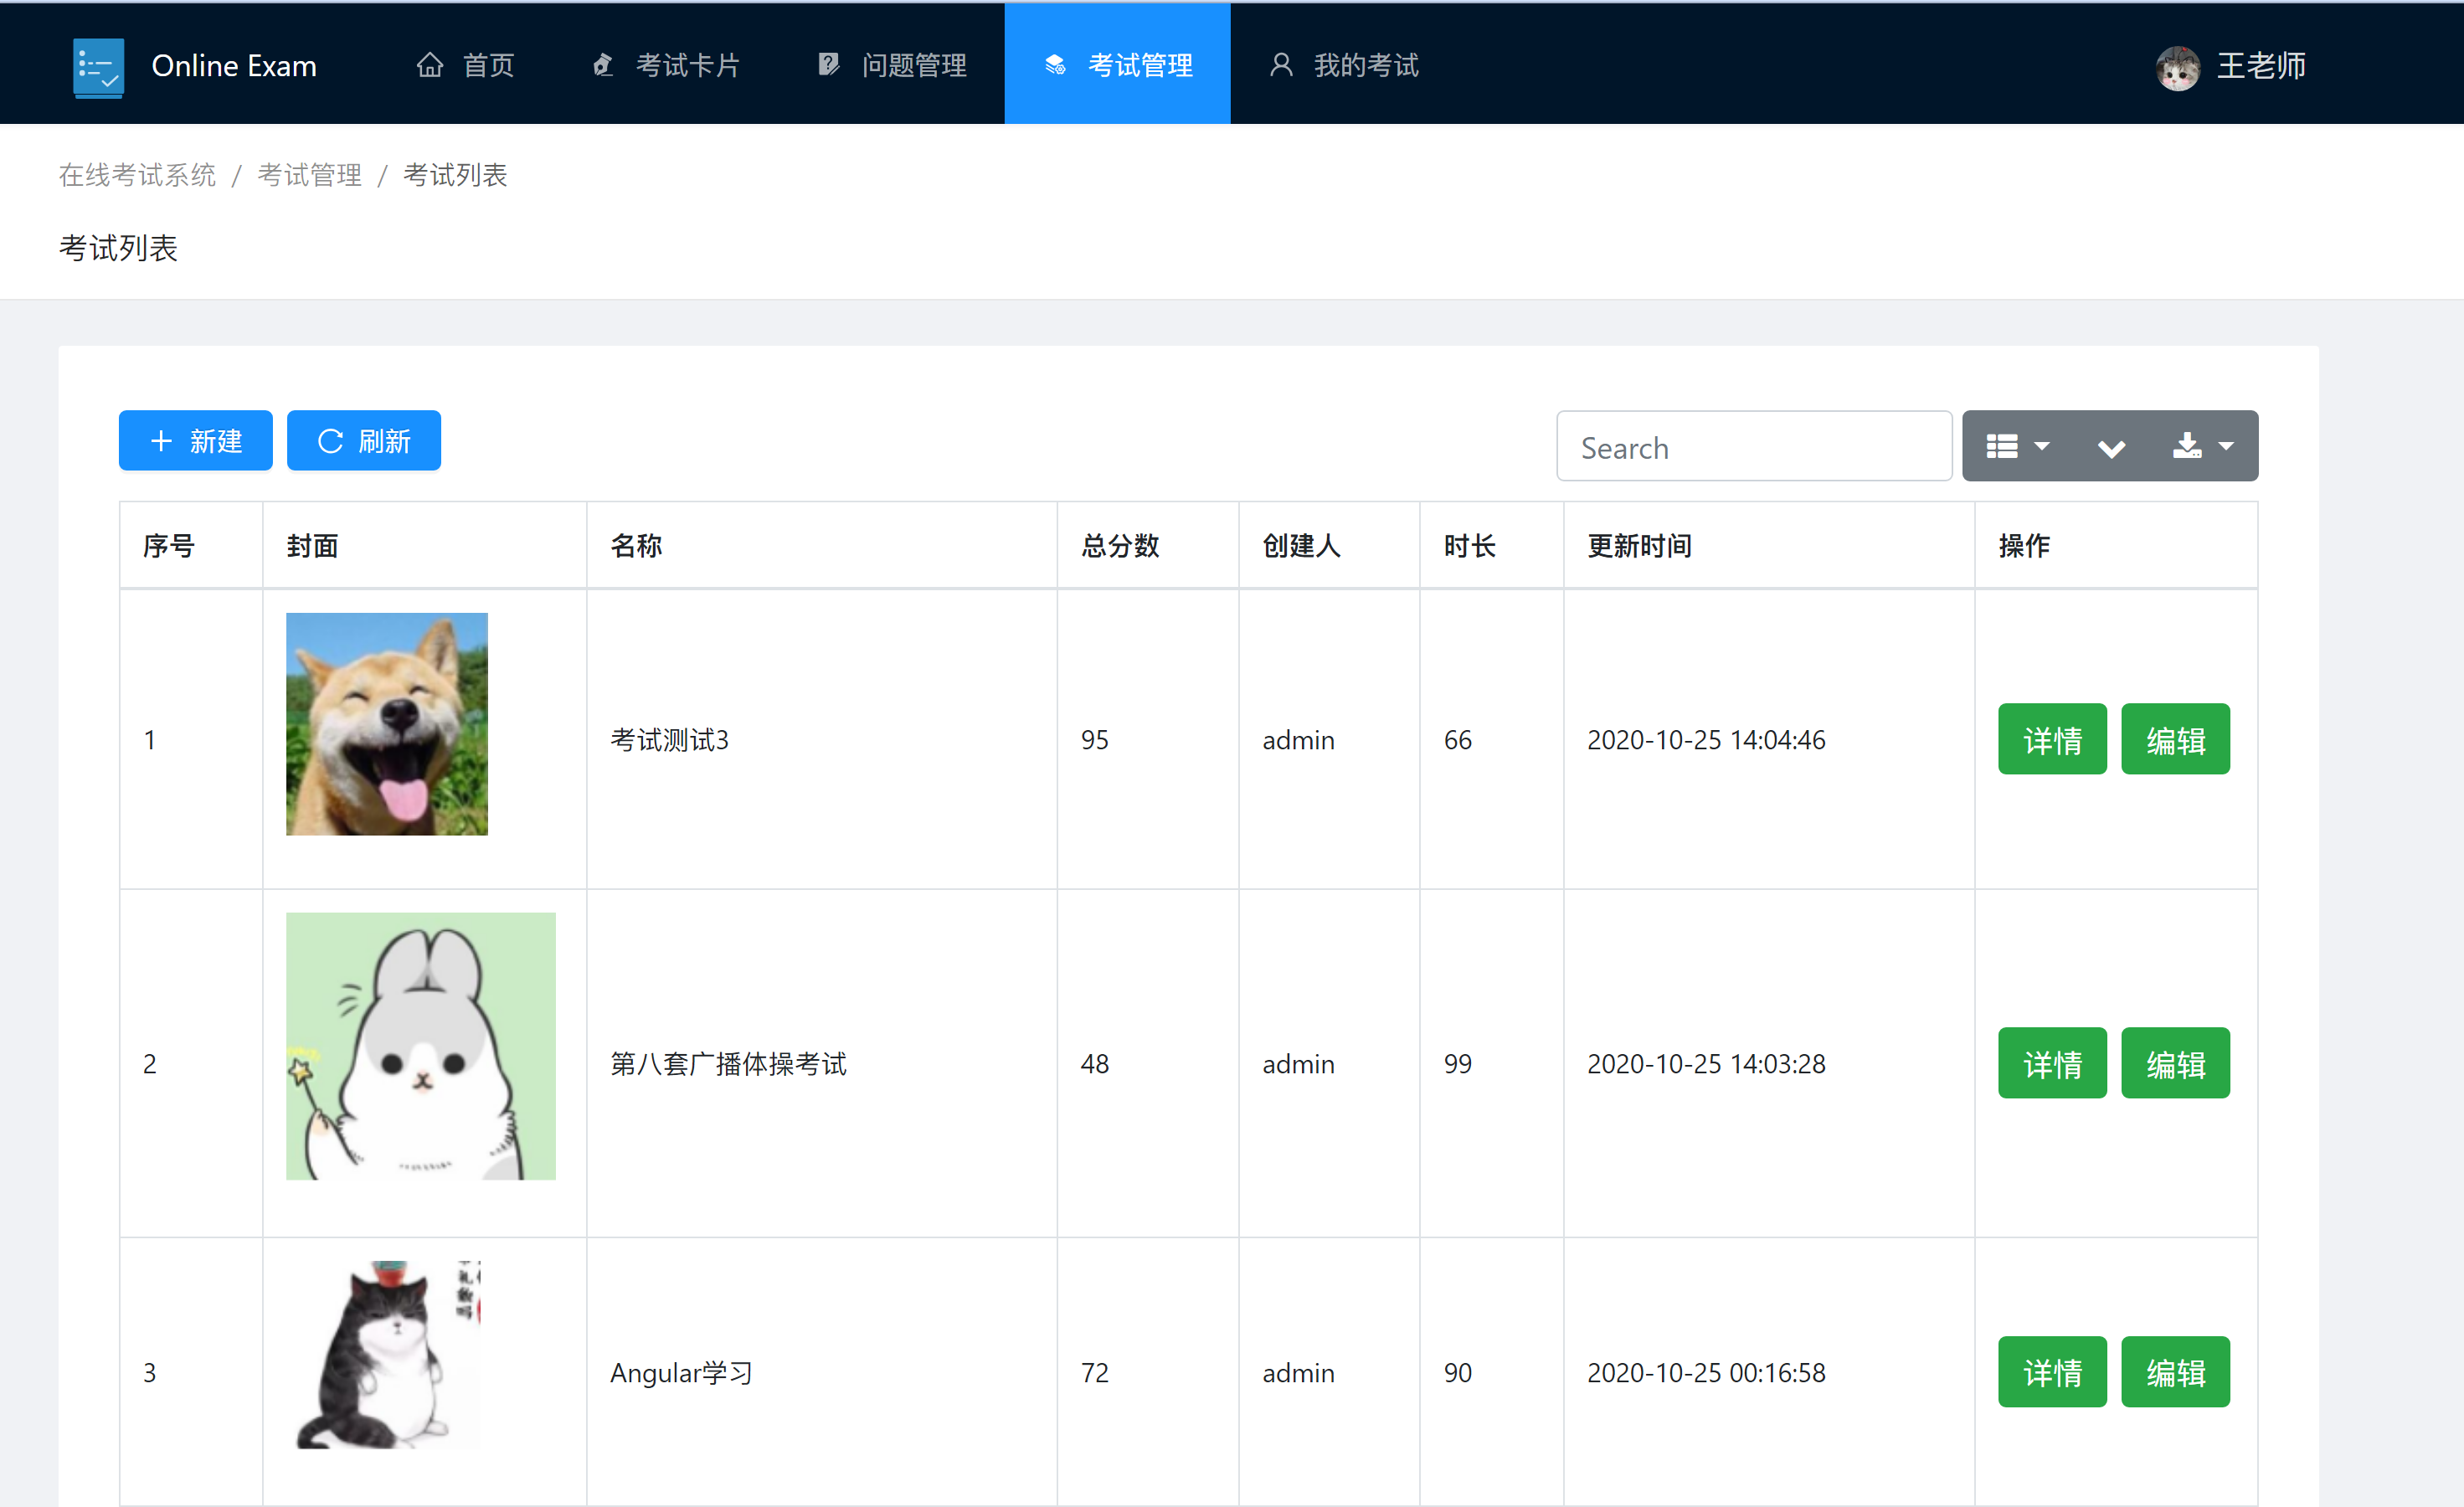Open 详情 for Angular学习 exam

(2051, 1372)
